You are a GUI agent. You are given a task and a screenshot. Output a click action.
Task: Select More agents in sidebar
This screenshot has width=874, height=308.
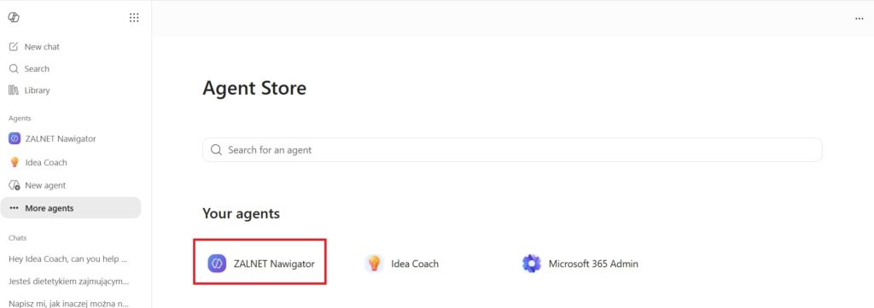(x=71, y=208)
